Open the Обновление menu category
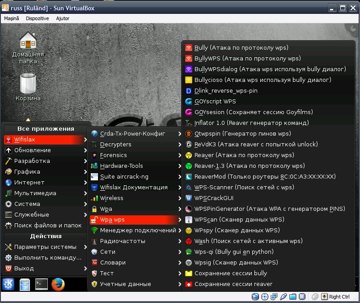 tap(46, 150)
